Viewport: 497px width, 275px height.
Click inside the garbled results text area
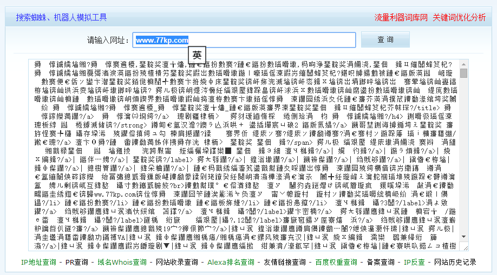pos(244,157)
